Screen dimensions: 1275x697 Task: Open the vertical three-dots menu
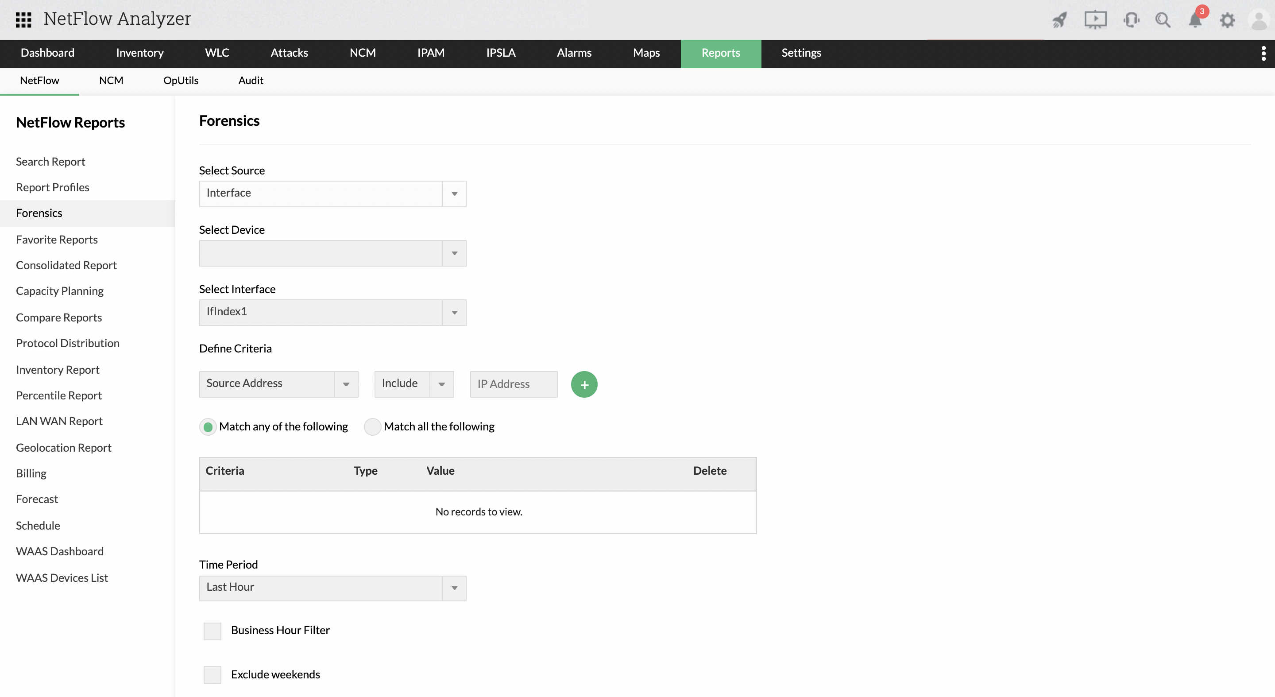coord(1263,53)
